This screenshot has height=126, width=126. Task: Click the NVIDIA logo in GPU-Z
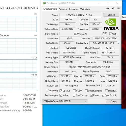point(111,24)
